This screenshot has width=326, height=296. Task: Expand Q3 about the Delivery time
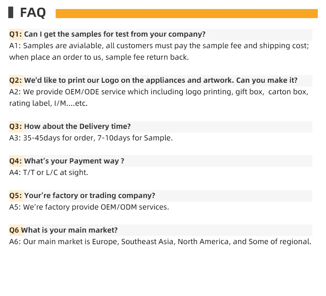point(77,126)
